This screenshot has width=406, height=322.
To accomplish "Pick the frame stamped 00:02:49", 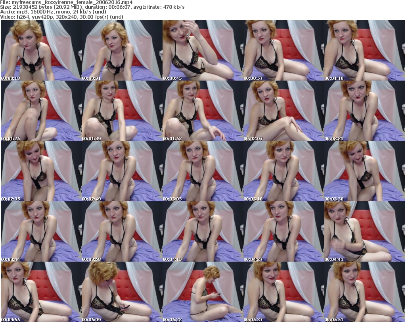I will point(122,171).
